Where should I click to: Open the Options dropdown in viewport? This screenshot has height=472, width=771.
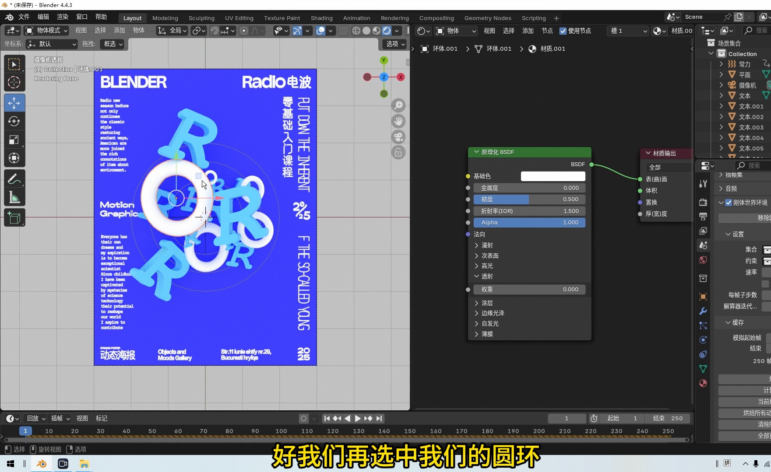tap(395, 44)
